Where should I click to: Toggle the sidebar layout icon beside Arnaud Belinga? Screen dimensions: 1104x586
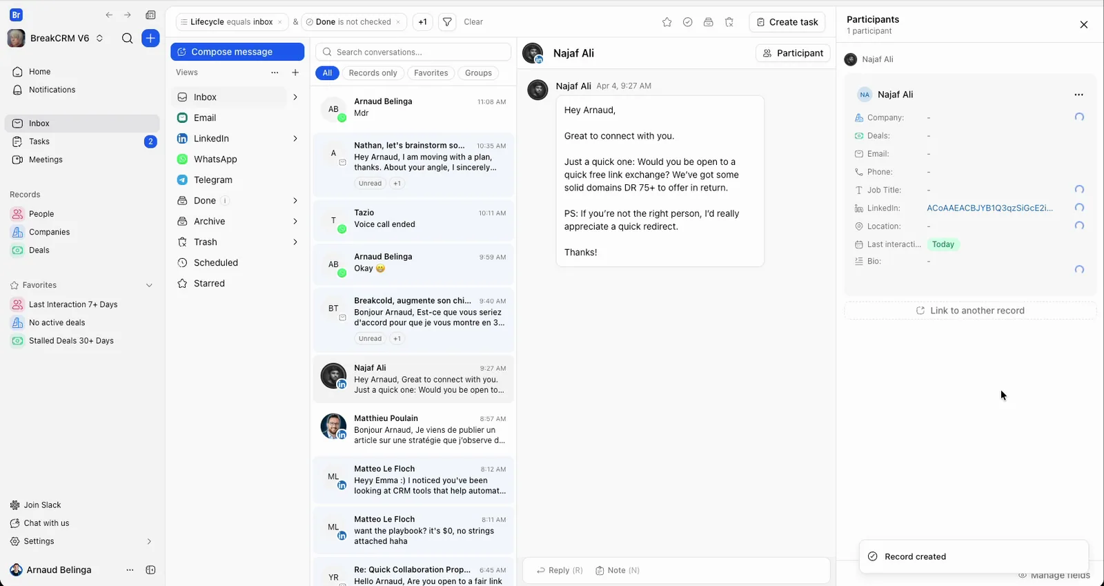coord(150,570)
